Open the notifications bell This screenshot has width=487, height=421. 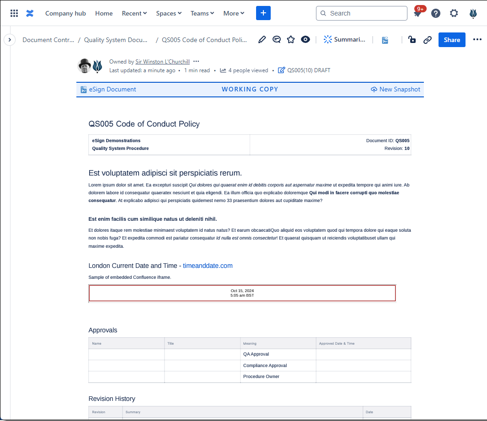pos(417,14)
